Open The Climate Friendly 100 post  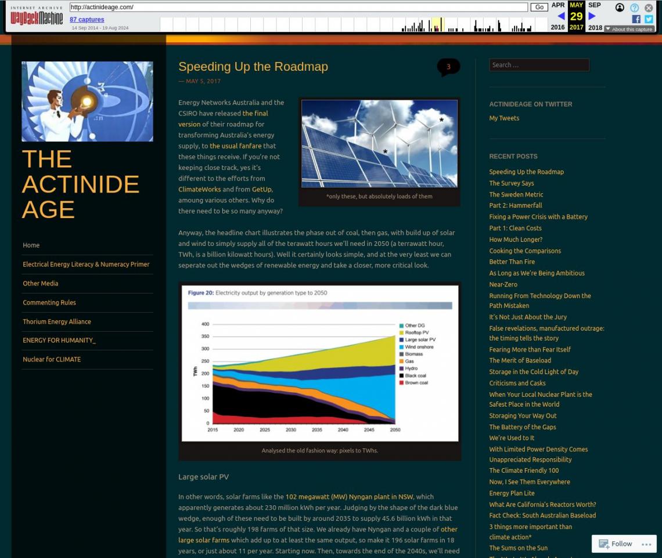click(x=524, y=470)
